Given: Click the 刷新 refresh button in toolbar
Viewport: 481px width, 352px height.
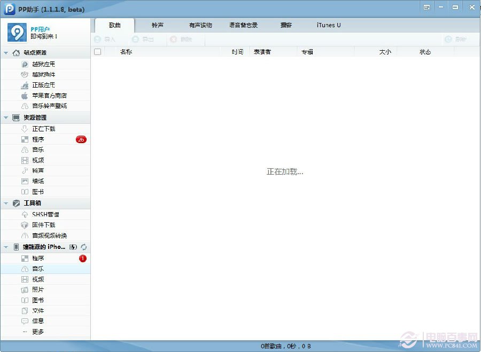Looking at the screenshot, I should [455, 40].
